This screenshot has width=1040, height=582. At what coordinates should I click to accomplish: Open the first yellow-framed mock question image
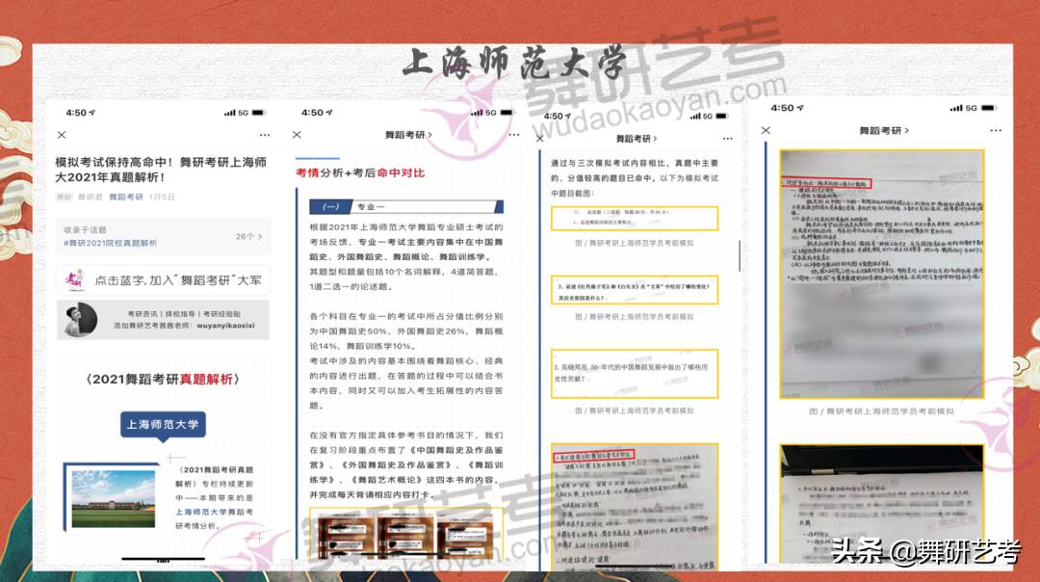[634, 219]
